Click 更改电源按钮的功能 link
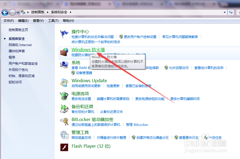The image size is (240, 159). (x=150, y=99)
